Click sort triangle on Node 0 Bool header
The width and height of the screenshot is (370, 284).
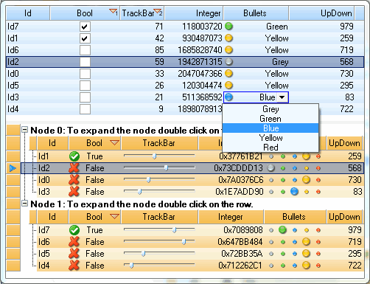(114, 142)
